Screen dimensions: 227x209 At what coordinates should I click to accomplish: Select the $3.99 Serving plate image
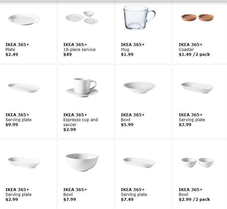197,88
